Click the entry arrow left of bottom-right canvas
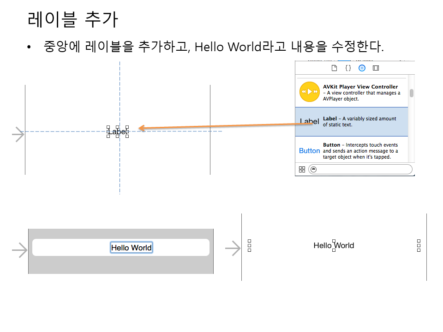443x332 pixels. 233,249
